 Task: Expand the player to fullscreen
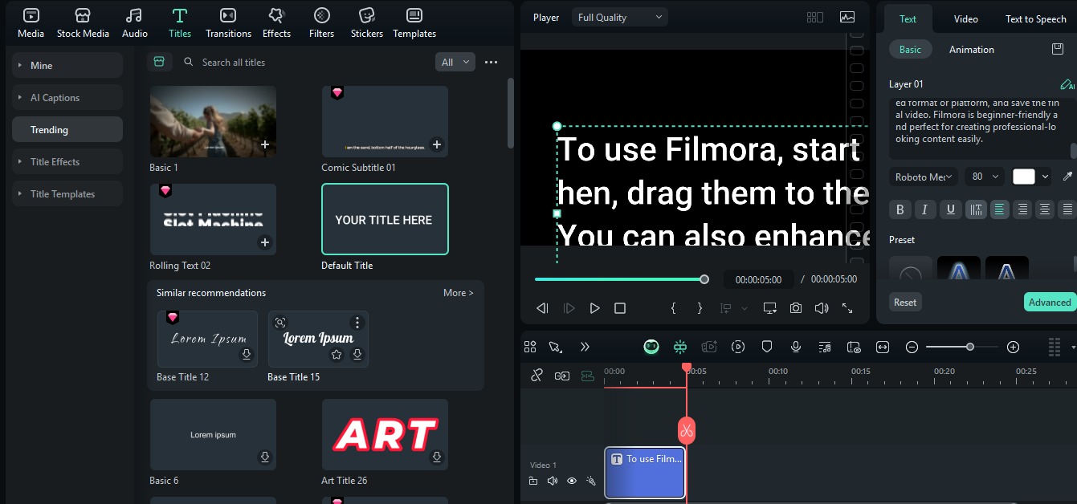(x=847, y=308)
